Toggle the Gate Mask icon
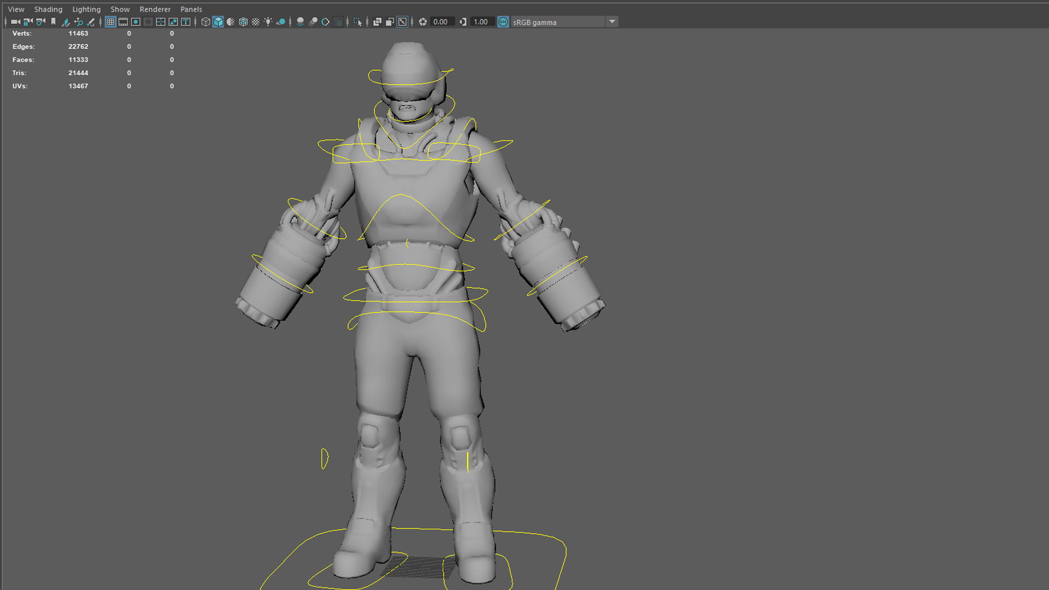 click(x=148, y=22)
